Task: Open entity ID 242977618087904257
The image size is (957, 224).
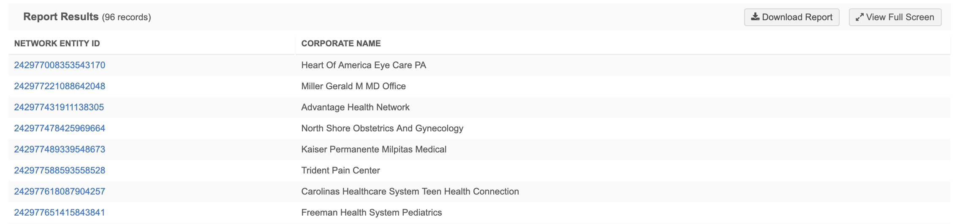Action: coord(60,192)
